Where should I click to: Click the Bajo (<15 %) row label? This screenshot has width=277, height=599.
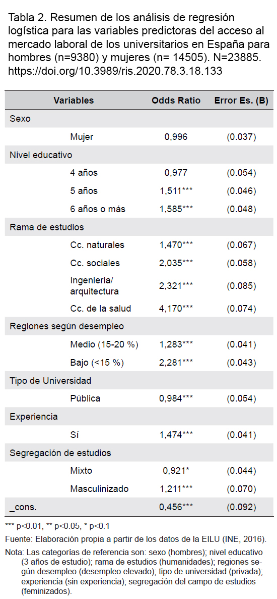pos(97,363)
